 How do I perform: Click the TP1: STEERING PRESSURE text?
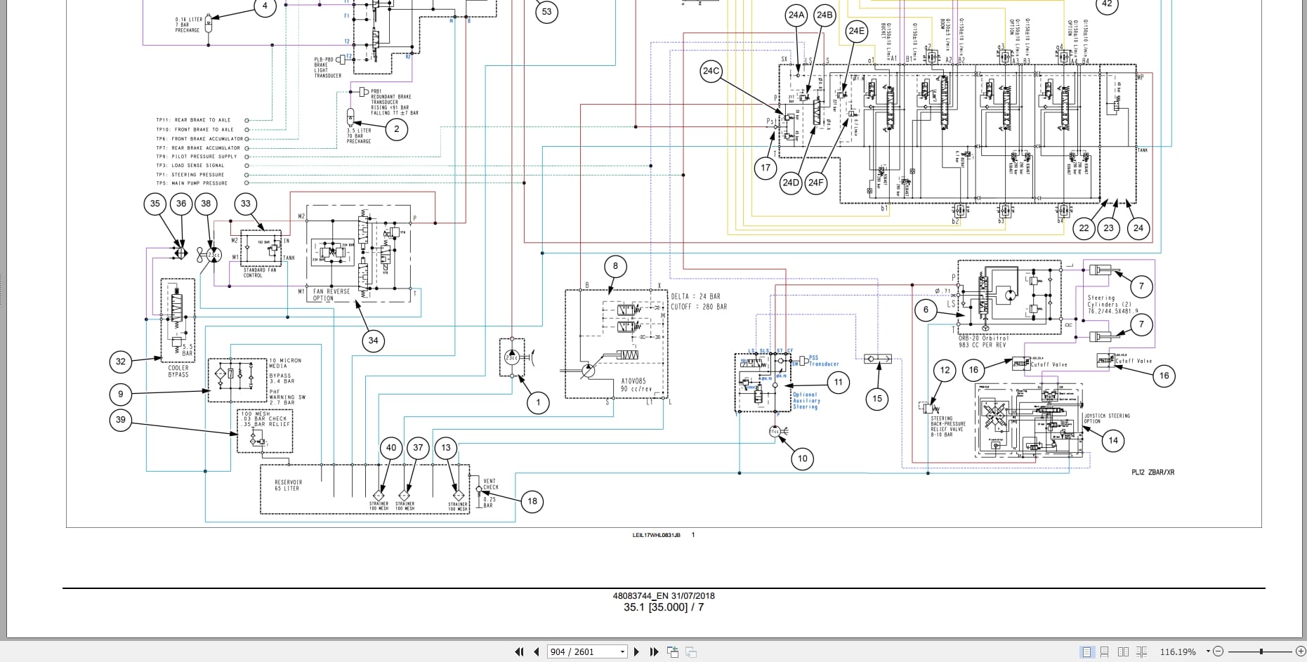190,175
